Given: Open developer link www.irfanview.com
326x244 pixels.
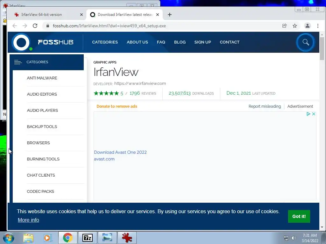Looking at the screenshot, I should pyautogui.click(x=140, y=84).
